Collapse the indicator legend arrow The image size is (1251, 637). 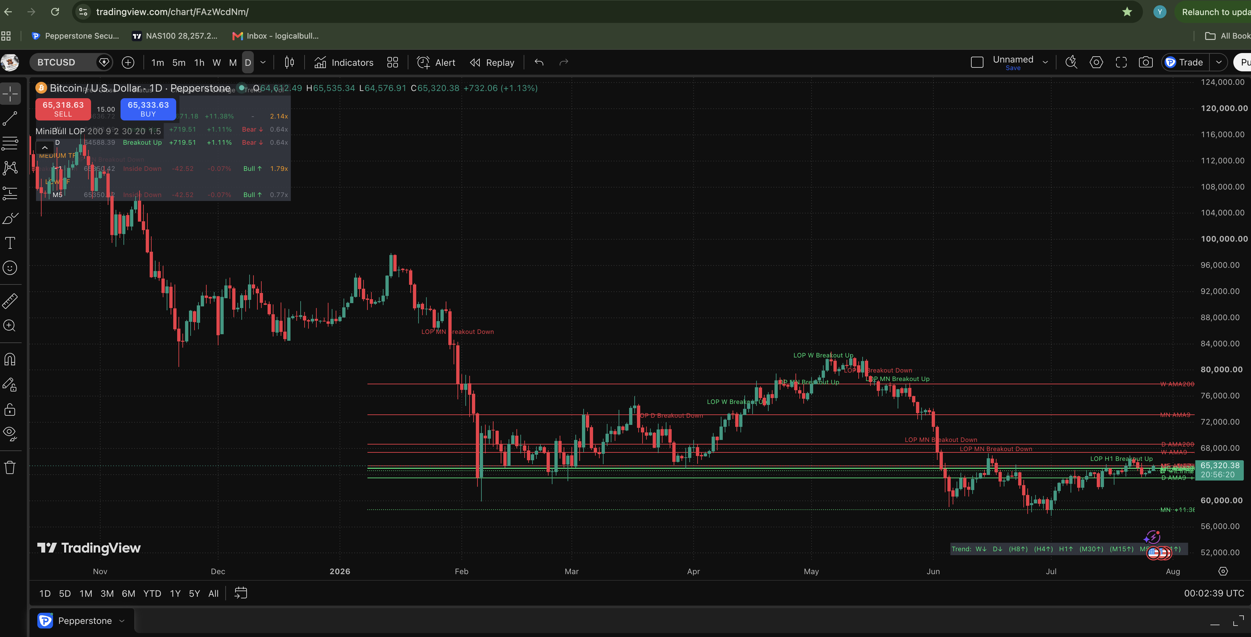tap(45, 148)
